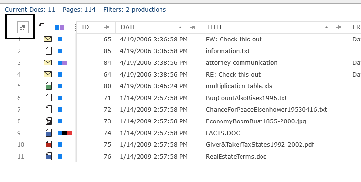Toggle the pin on the DATE column

coord(192,27)
